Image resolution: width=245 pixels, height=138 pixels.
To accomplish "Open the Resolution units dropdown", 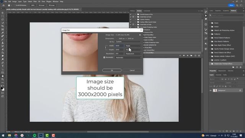I will pyautogui.click(x=133, y=54).
